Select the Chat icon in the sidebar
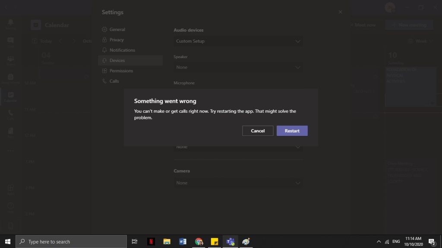This screenshot has width=442, height=248. click(10, 41)
